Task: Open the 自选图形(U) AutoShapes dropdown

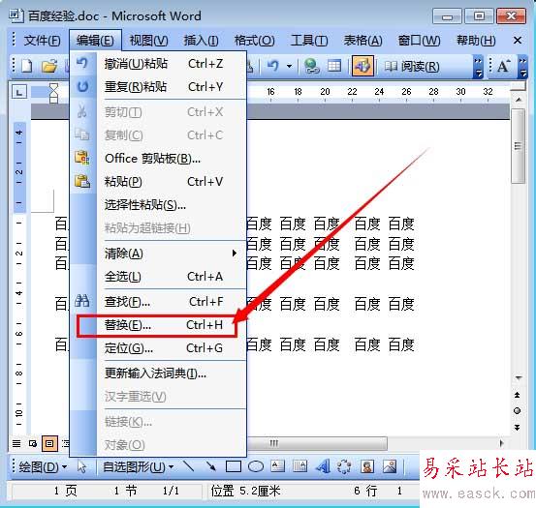Action: pyautogui.click(x=138, y=467)
